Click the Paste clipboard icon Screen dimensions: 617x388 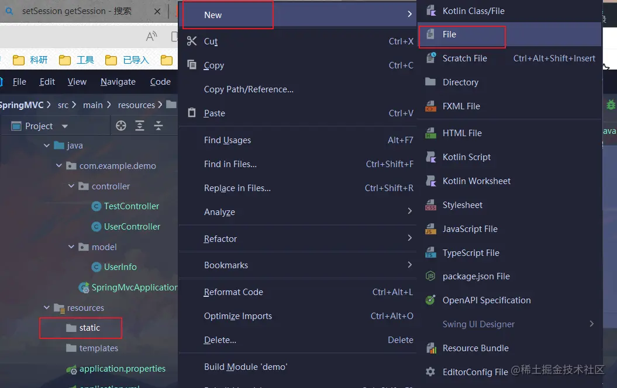(192, 113)
